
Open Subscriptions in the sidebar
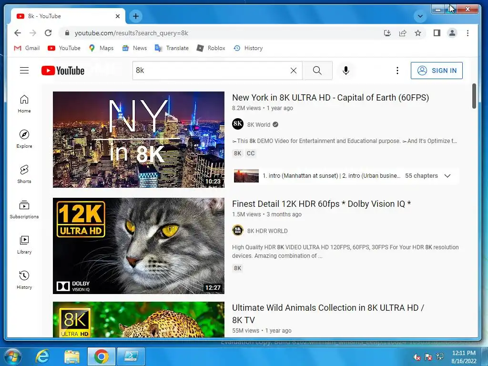click(24, 210)
